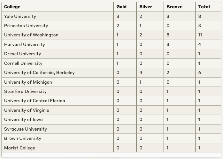Click the Stanford University cell
Viewport: 223px width, 159px height.
(x=58, y=91)
